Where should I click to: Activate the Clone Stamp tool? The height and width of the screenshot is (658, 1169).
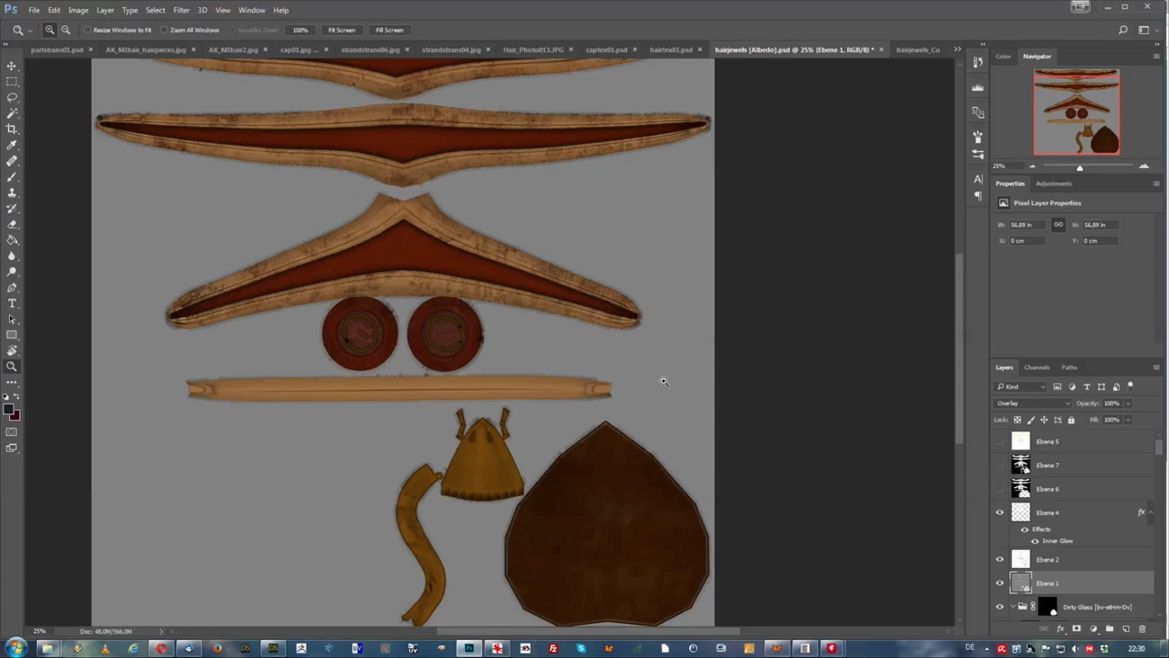point(12,192)
